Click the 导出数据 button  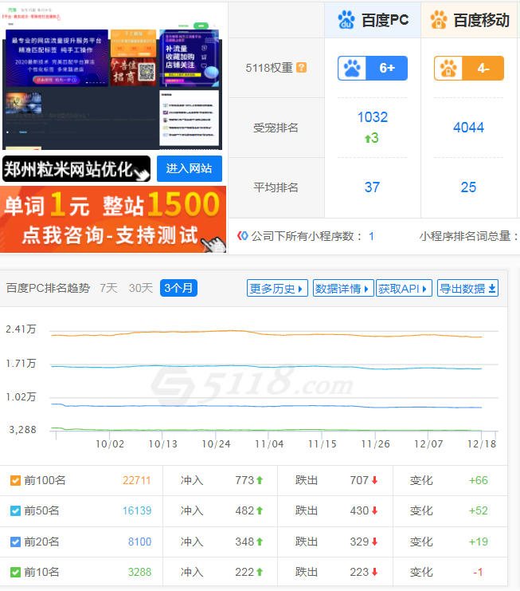467,289
